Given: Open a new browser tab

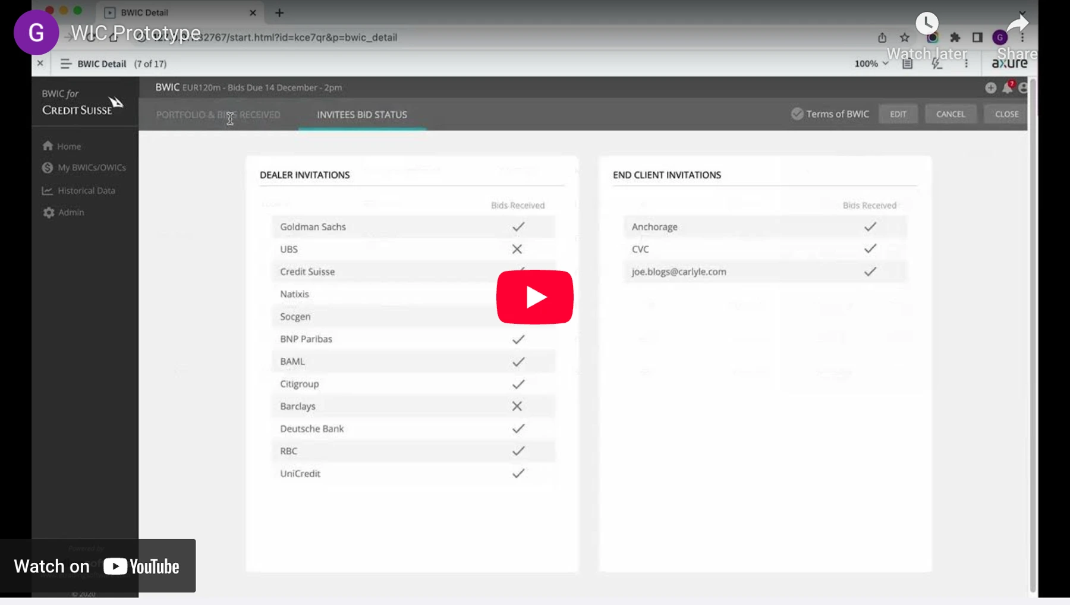Looking at the screenshot, I should tap(279, 12).
